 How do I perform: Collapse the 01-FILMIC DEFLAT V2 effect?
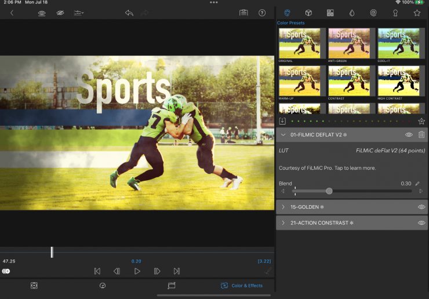pos(283,134)
